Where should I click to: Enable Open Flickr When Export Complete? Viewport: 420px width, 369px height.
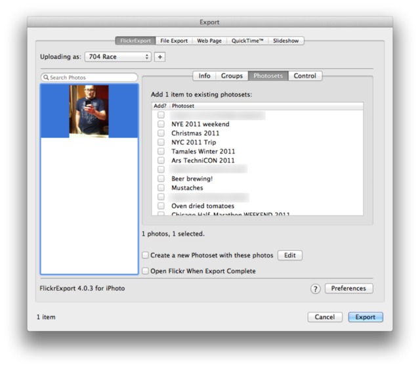[145, 271]
